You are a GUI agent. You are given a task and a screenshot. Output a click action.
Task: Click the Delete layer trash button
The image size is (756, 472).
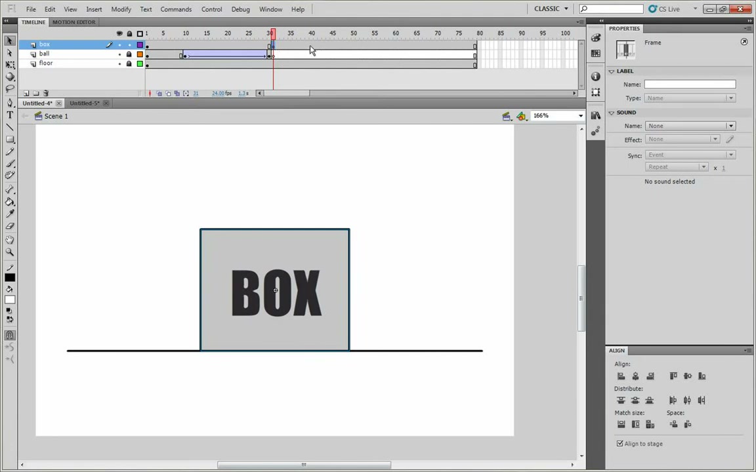click(x=46, y=94)
